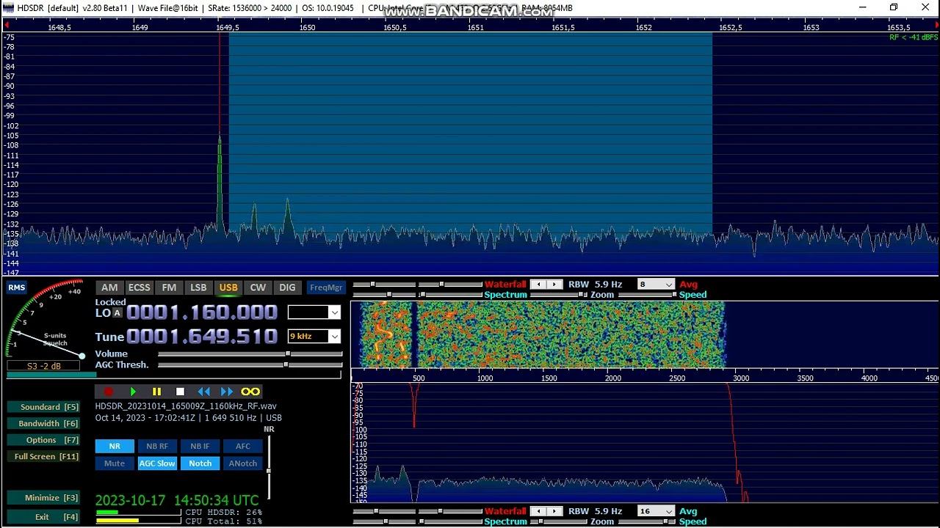Screen dimensions: 940x528
Task: Click the RMS meter mode icon
Action: pos(16,287)
